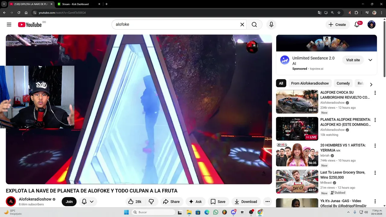Open options for Yk It's Junaa video
This screenshot has width=386, height=217.
[x=375, y=201]
